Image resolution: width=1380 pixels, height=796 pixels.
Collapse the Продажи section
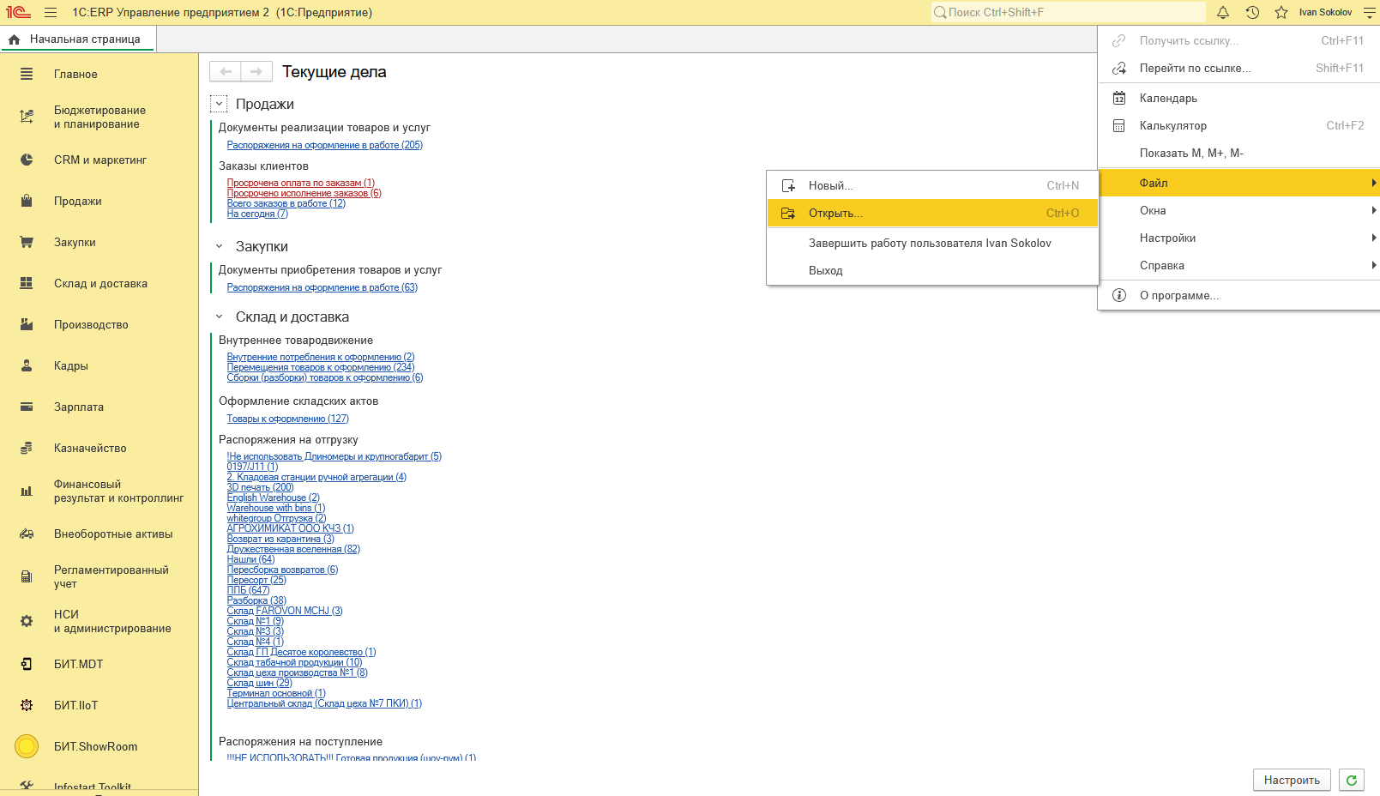point(220,104)
